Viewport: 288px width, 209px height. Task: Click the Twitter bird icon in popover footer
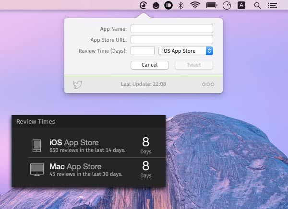pos(77,84)
